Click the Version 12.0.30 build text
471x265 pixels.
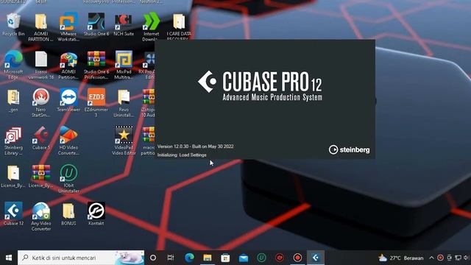click(195, 146)
